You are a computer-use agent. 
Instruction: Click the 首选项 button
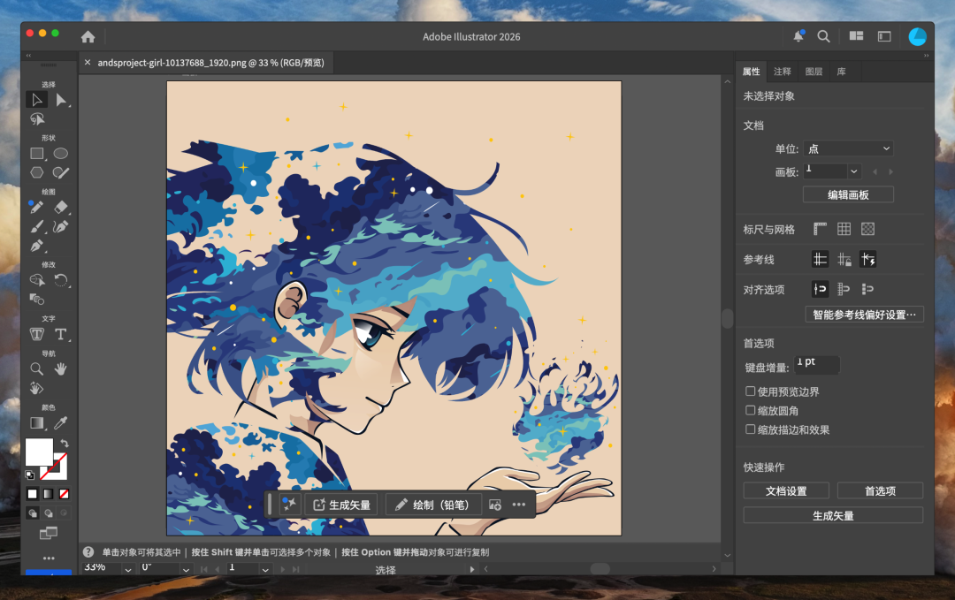pos(880,490)
